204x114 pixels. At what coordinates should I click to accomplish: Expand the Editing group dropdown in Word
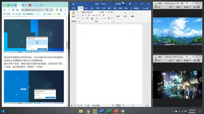click(133, 16)
